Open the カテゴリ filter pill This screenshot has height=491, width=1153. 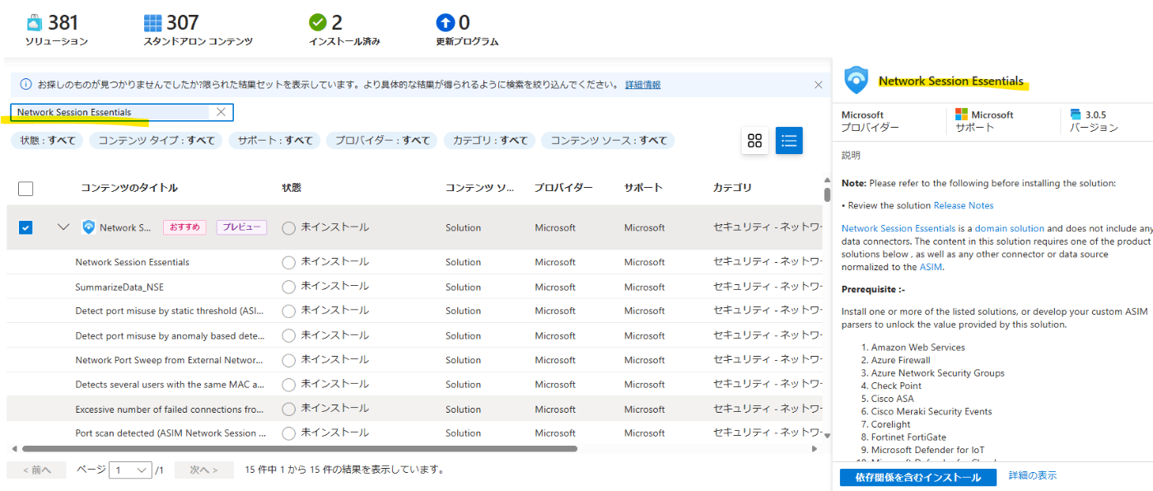[x=489, y=140]
